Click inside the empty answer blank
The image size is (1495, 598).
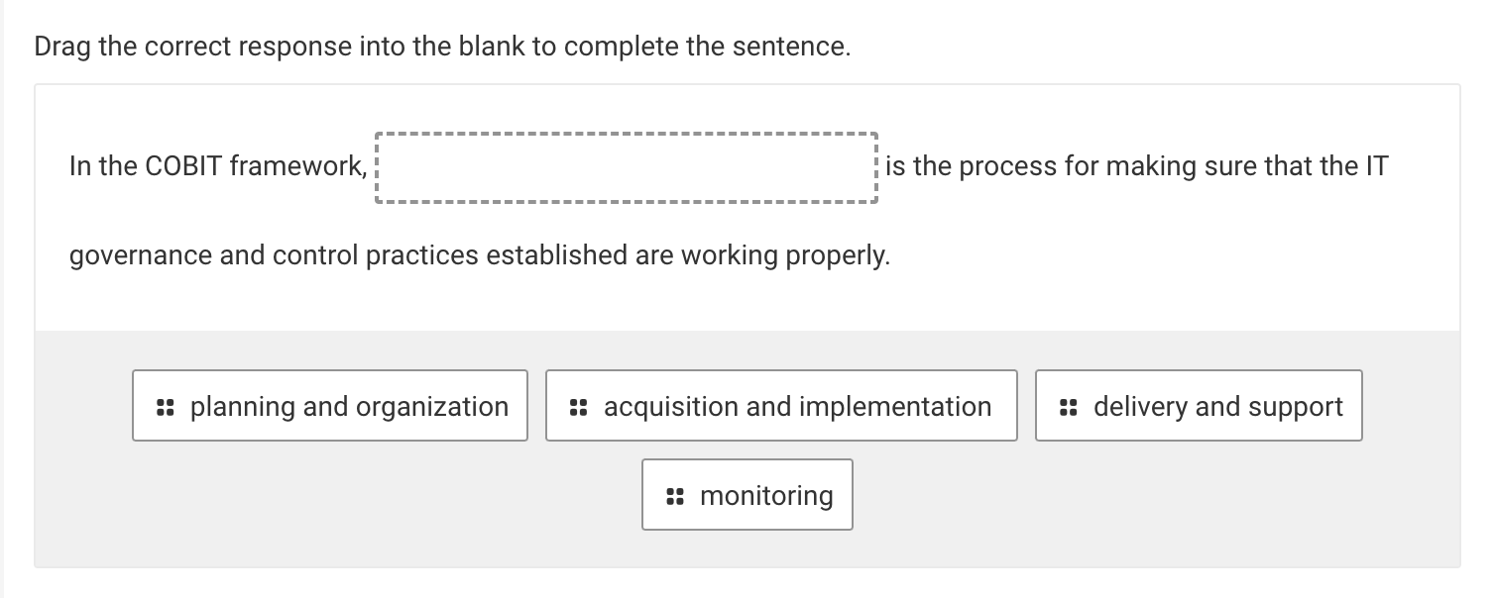[626, 167]
